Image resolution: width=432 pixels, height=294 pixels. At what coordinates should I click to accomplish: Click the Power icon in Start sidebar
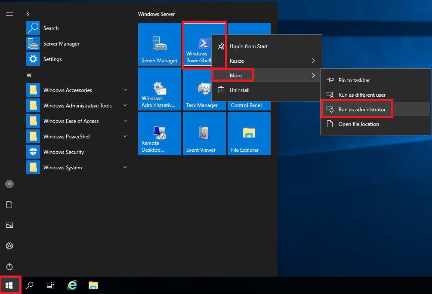click(9, 266)
